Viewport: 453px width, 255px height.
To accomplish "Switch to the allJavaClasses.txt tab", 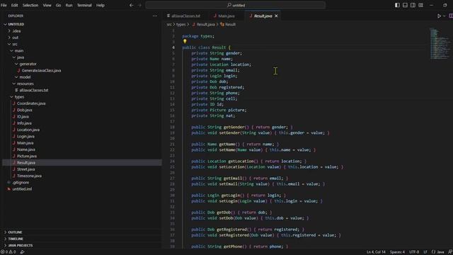I will point(185,16).
